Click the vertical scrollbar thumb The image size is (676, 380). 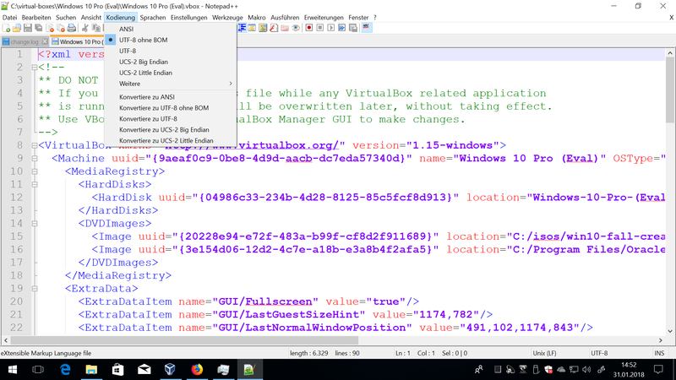[x=669, y=90]
